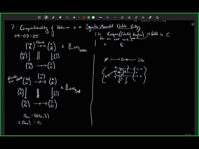Image resolution: width=199 pixels, height=149 pixels.
Task: Select the marker tool with green tip
Action: [150, 17]
